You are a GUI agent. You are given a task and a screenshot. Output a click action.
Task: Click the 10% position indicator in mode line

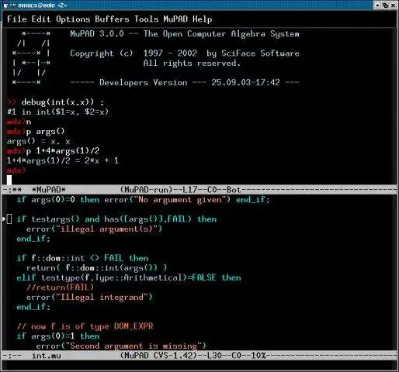tap(258, 356)
